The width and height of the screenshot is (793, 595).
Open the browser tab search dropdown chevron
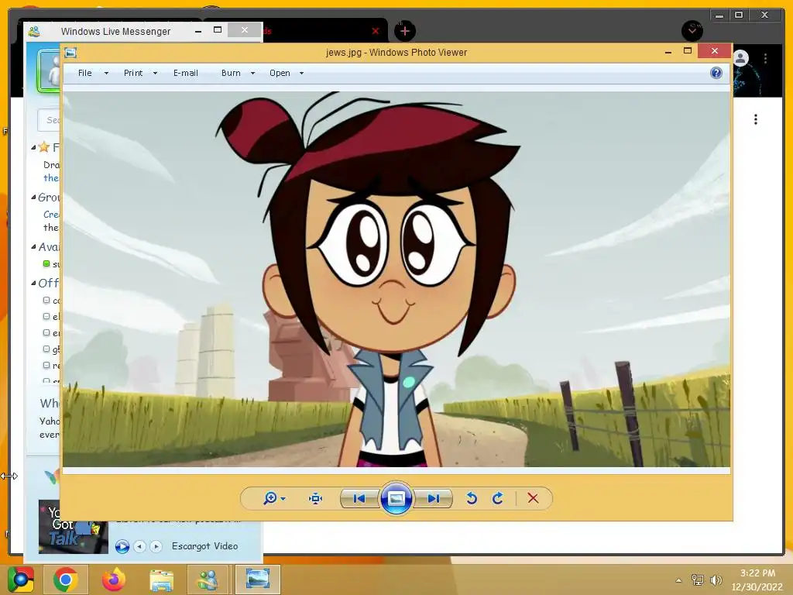692,31
